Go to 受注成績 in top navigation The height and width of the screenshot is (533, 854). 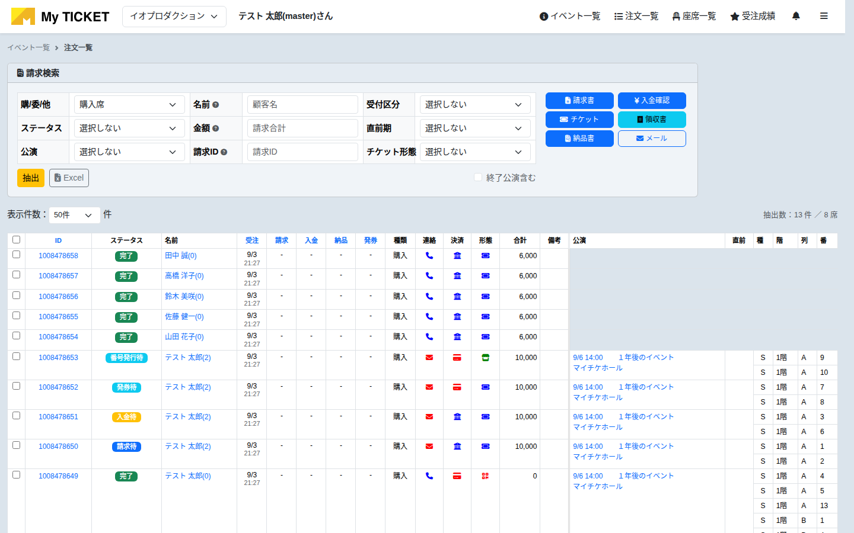point(753,16)
